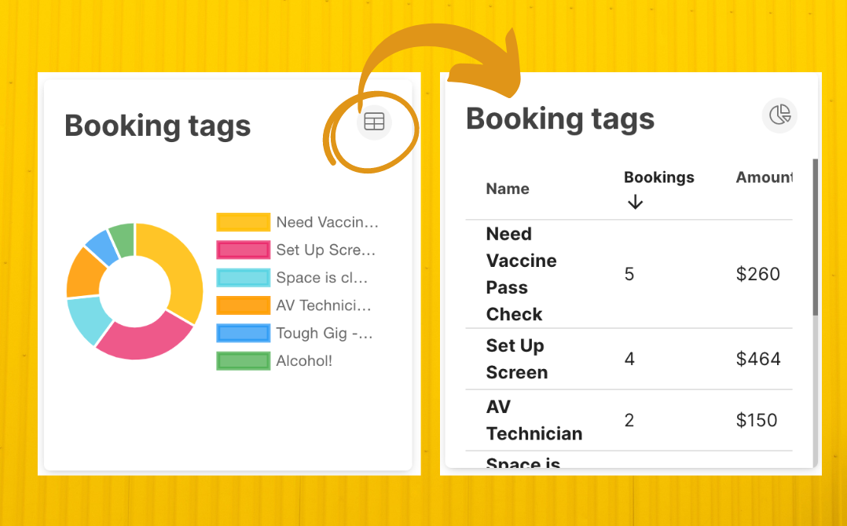Sort by the Name column header
The width and height of the screenshot is (847, 526).
508,189
